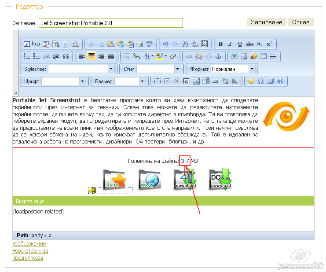Image resolution: width=326 pixels, height=272 pixels.
Task: Toggle Italic formatting
Action: [230, 44]
